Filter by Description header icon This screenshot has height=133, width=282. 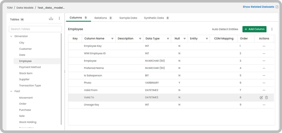click(x=140, y=38)
